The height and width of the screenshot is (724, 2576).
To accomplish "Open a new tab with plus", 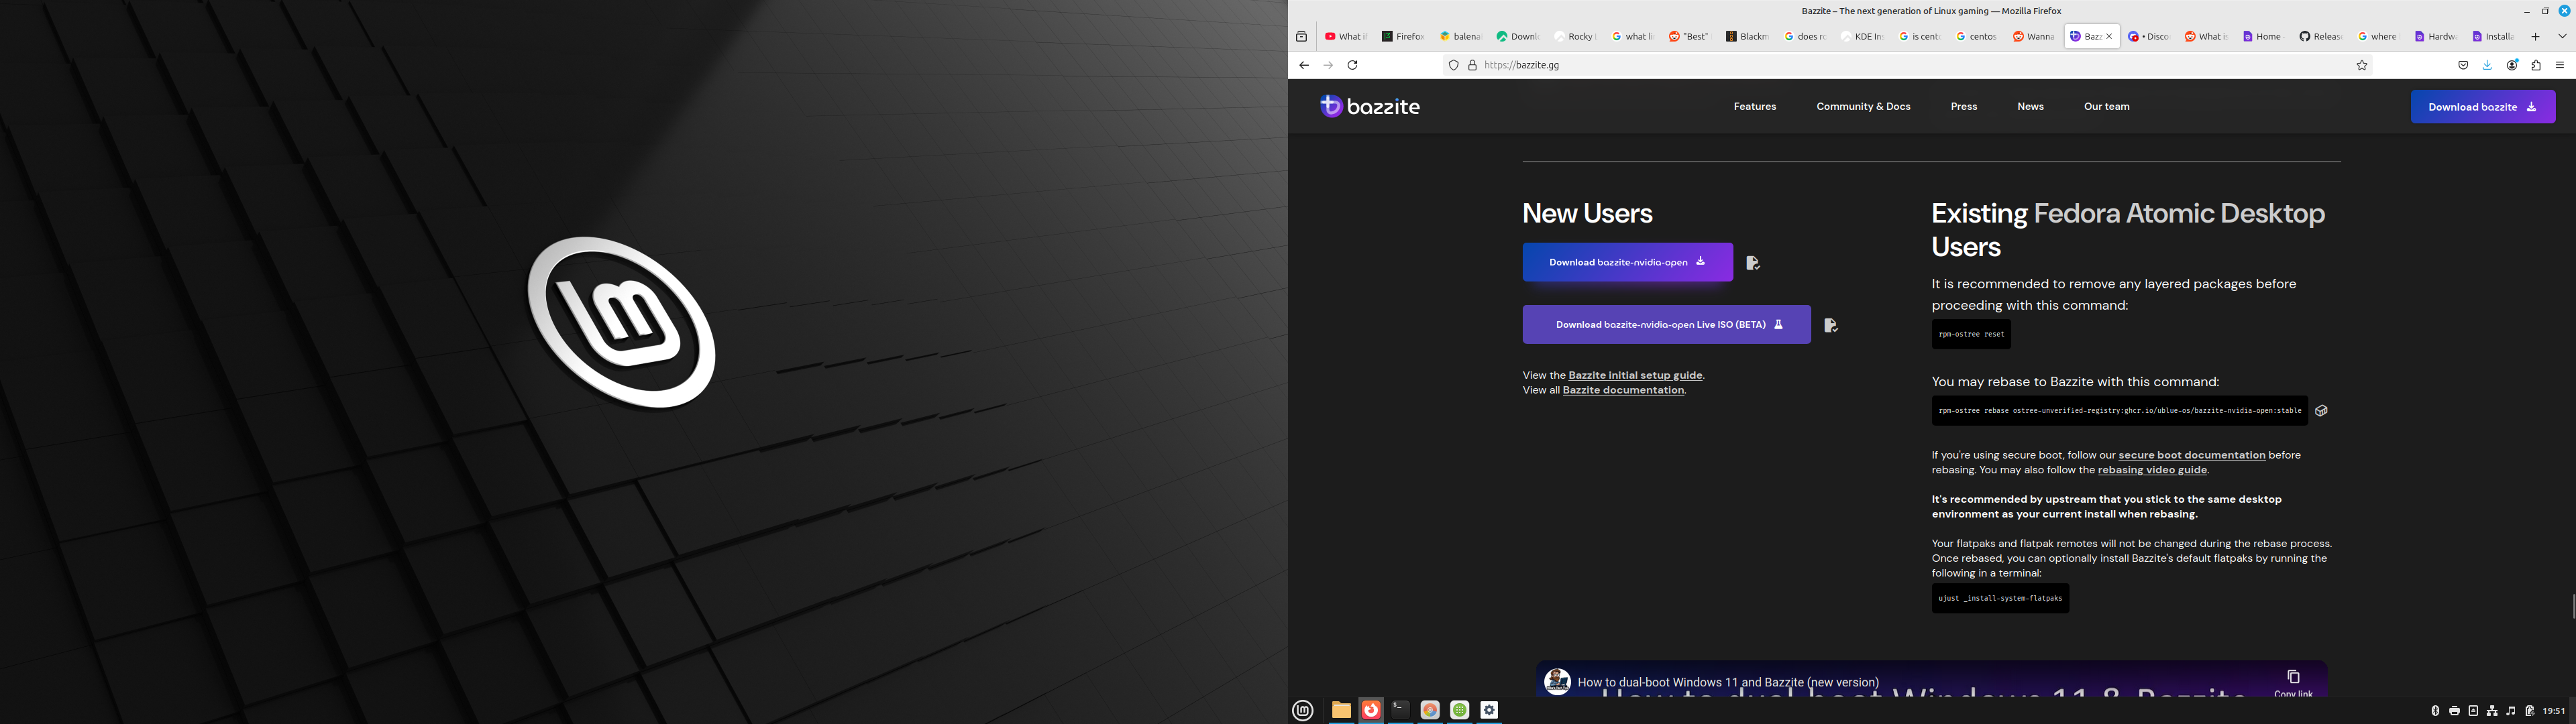I will 2535,37.
